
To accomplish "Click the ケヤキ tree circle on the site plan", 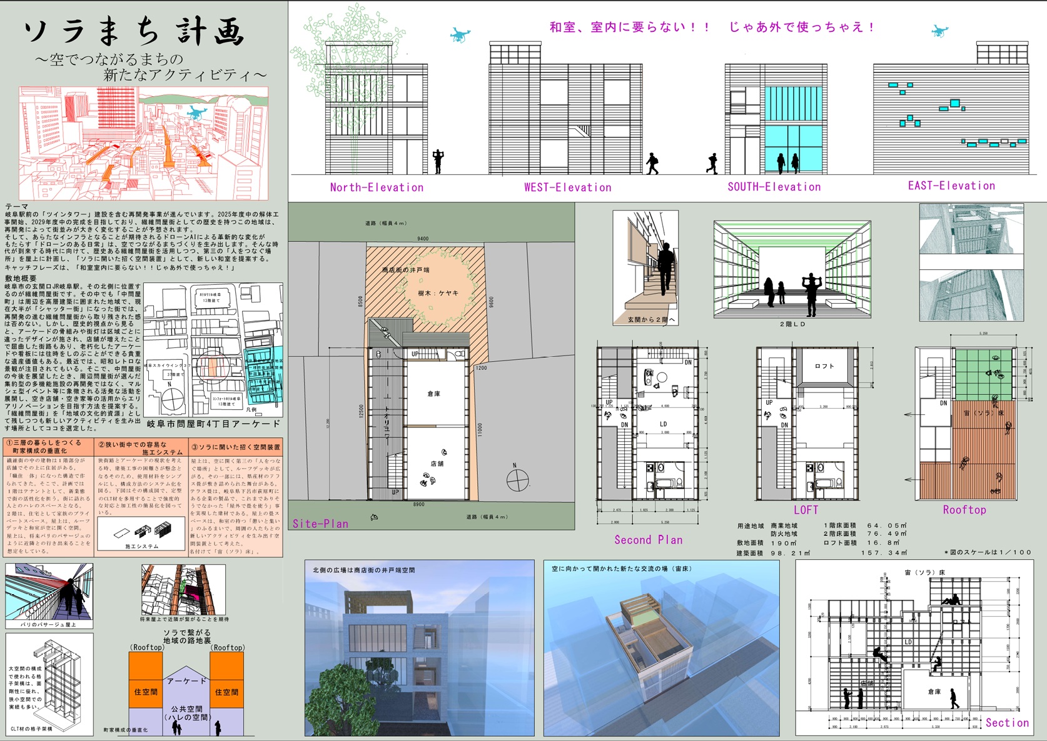I will pyautogui.click(x=438, y=290).
